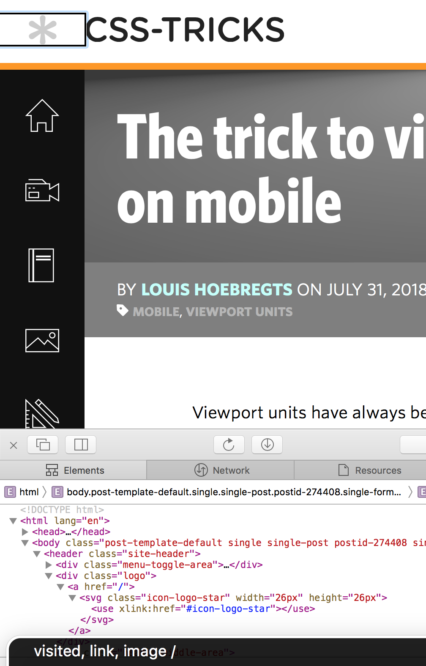426x666 pixels.
Task: Select the <!DOCTYPE html> line
Action: [62, 510]
